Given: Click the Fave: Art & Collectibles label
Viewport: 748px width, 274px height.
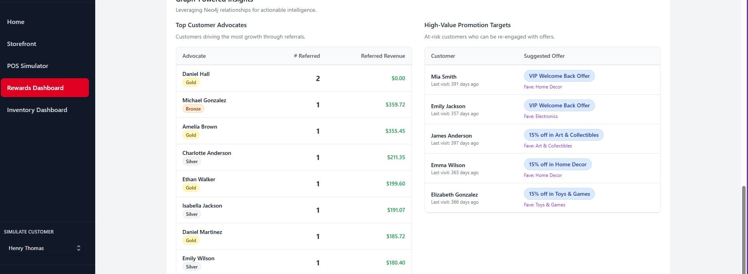Looking at the screenshot, I should [x=548, y=146].
